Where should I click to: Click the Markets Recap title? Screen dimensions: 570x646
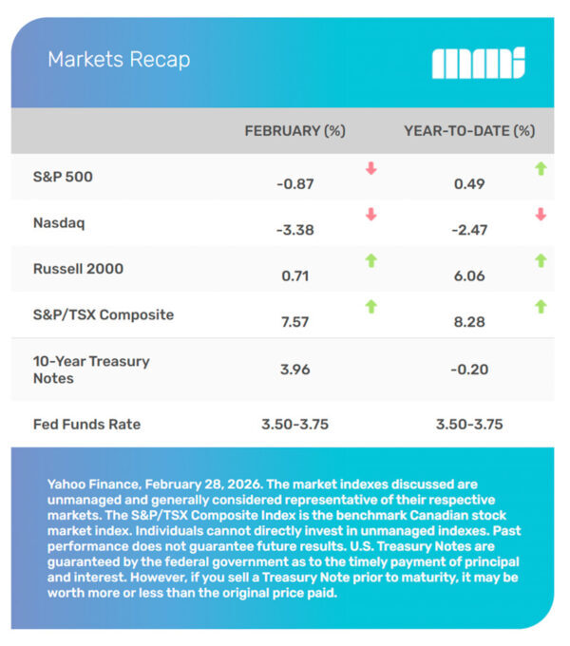[119, 59]
